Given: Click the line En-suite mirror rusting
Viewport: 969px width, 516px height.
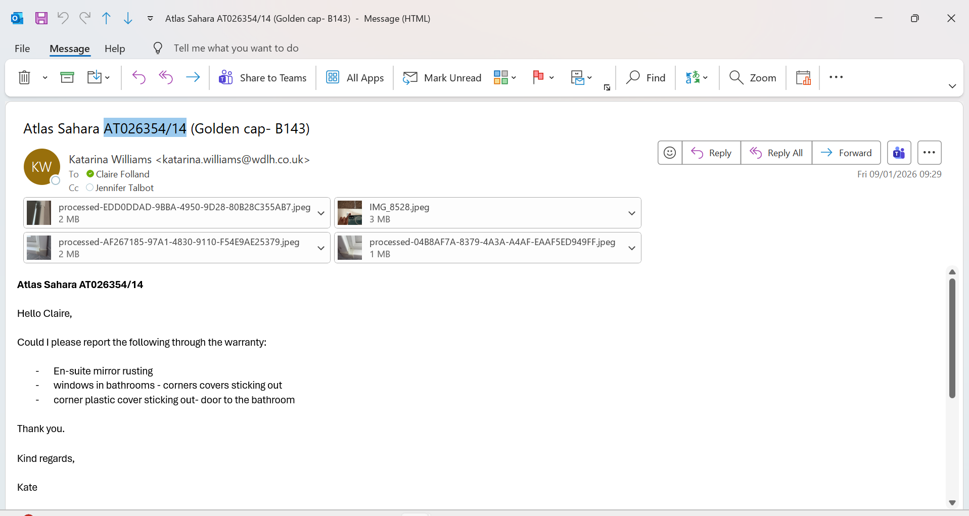Looking at the screenshot, I should tap(103, 371).
